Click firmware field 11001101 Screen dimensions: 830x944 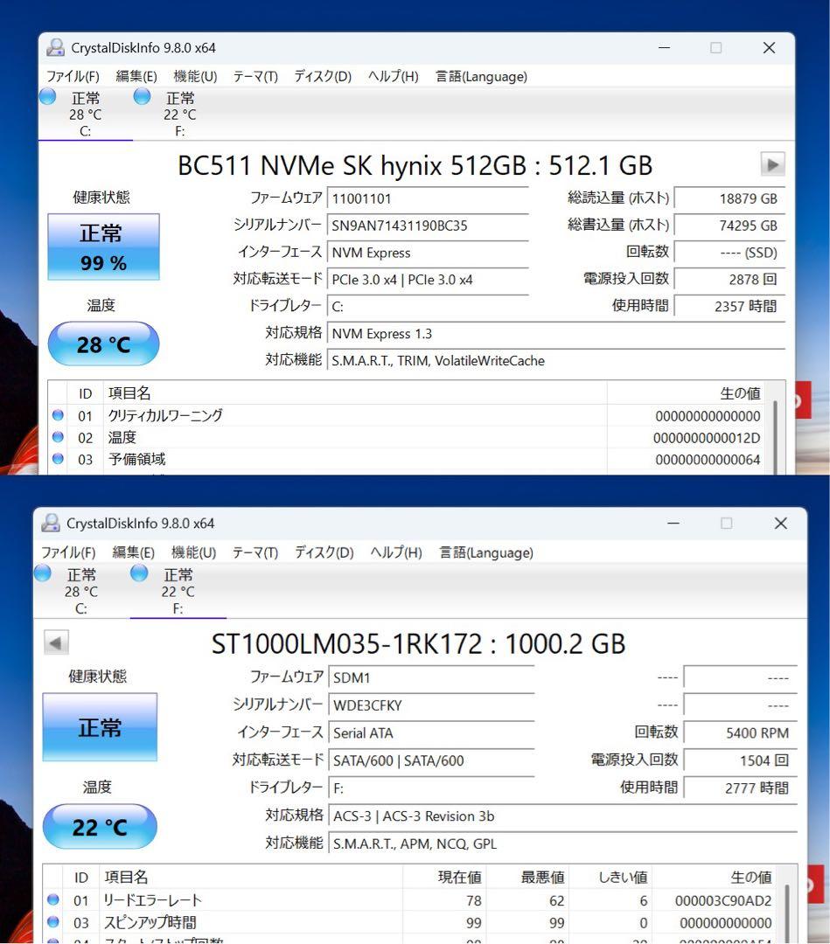point(428,198)
